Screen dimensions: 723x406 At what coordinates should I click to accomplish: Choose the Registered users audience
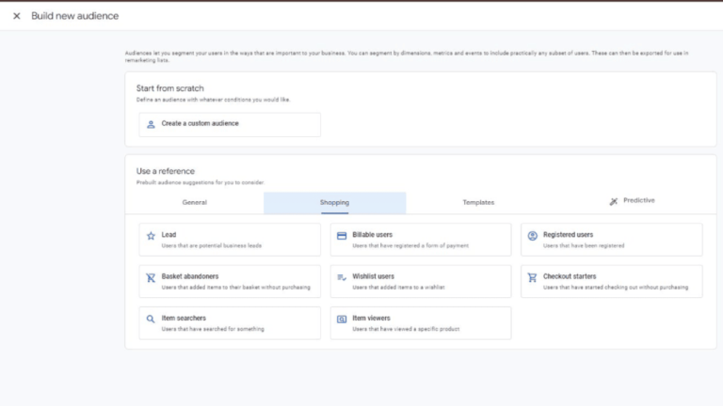coord(612,240)
